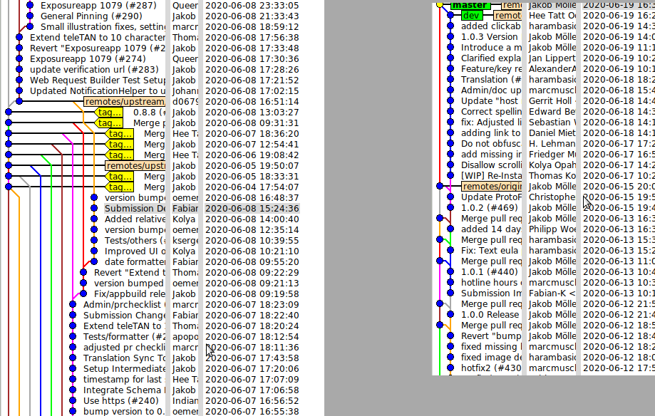Select commit 'Exposureapp 1079 (#274)'
655x416 pixels.
[x=88, y=59]
